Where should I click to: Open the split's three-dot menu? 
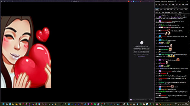click(187, 15)
